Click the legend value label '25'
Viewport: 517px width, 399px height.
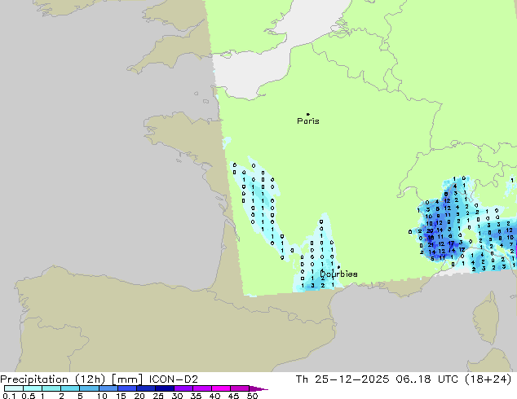point(158,396)
